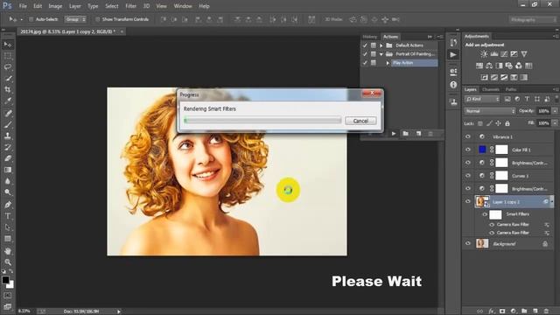Select the Type tool
This screenshot has width=560, height=315.
click(x=8, y=216)
